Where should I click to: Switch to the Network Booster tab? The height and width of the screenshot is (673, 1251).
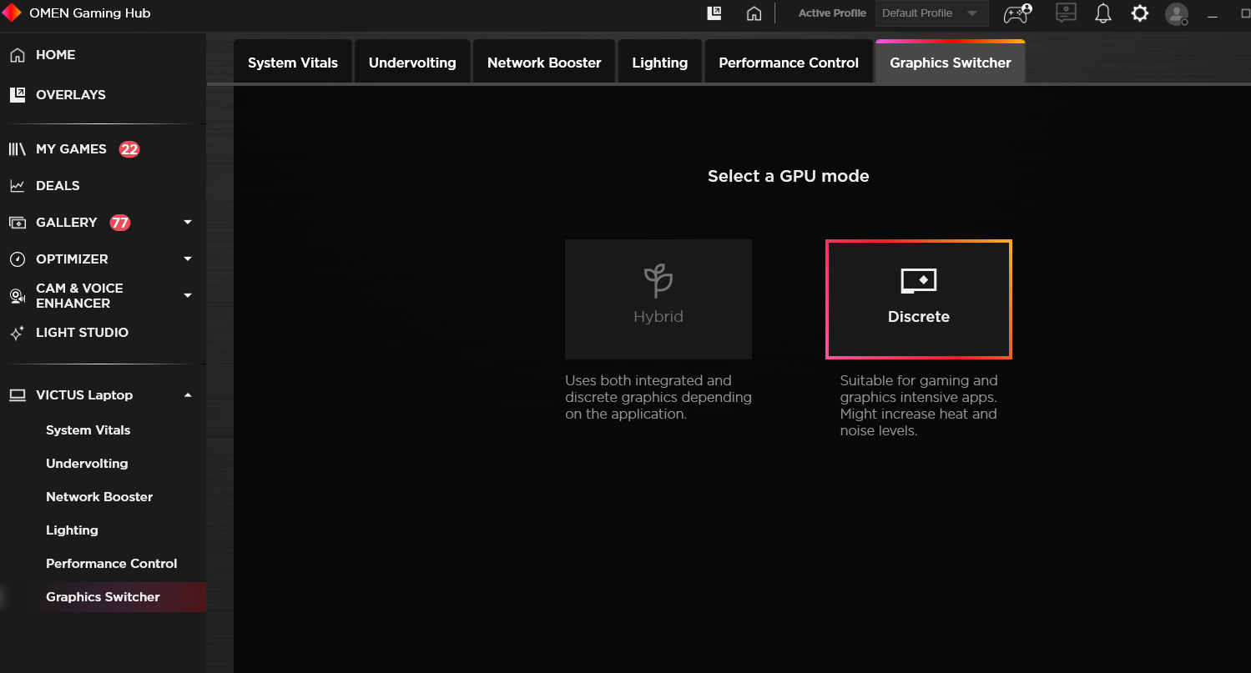tap(544, 63)
